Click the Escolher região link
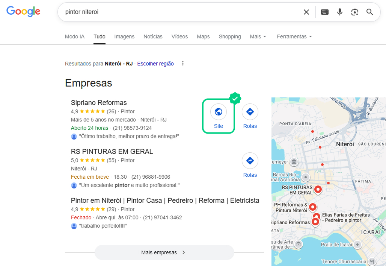Viewport: 386px width, 272px height. pos(155,64)
